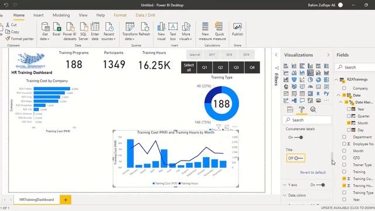Viewport: 375px width, 211px height.
Task: Select the R script visual
Action: 318,94
